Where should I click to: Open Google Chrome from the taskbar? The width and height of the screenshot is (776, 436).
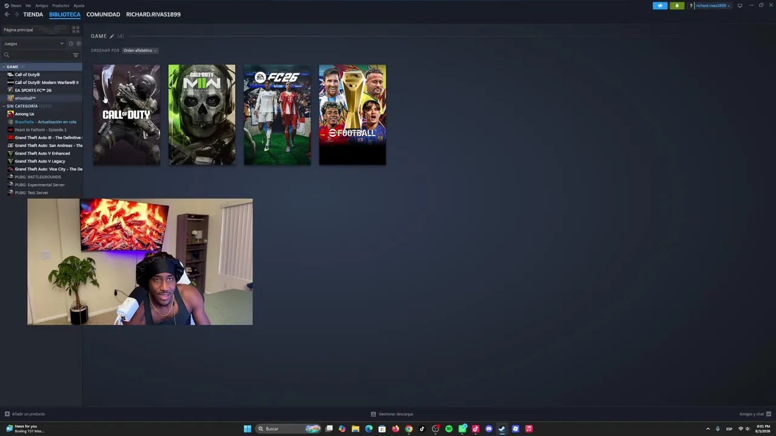409,429
